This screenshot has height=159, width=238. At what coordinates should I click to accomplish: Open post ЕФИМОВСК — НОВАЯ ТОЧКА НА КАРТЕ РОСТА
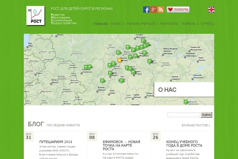pyautogui.click(x=121, y=145)
